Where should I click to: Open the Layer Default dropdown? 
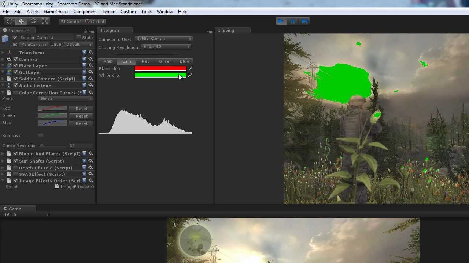[78, 44]
